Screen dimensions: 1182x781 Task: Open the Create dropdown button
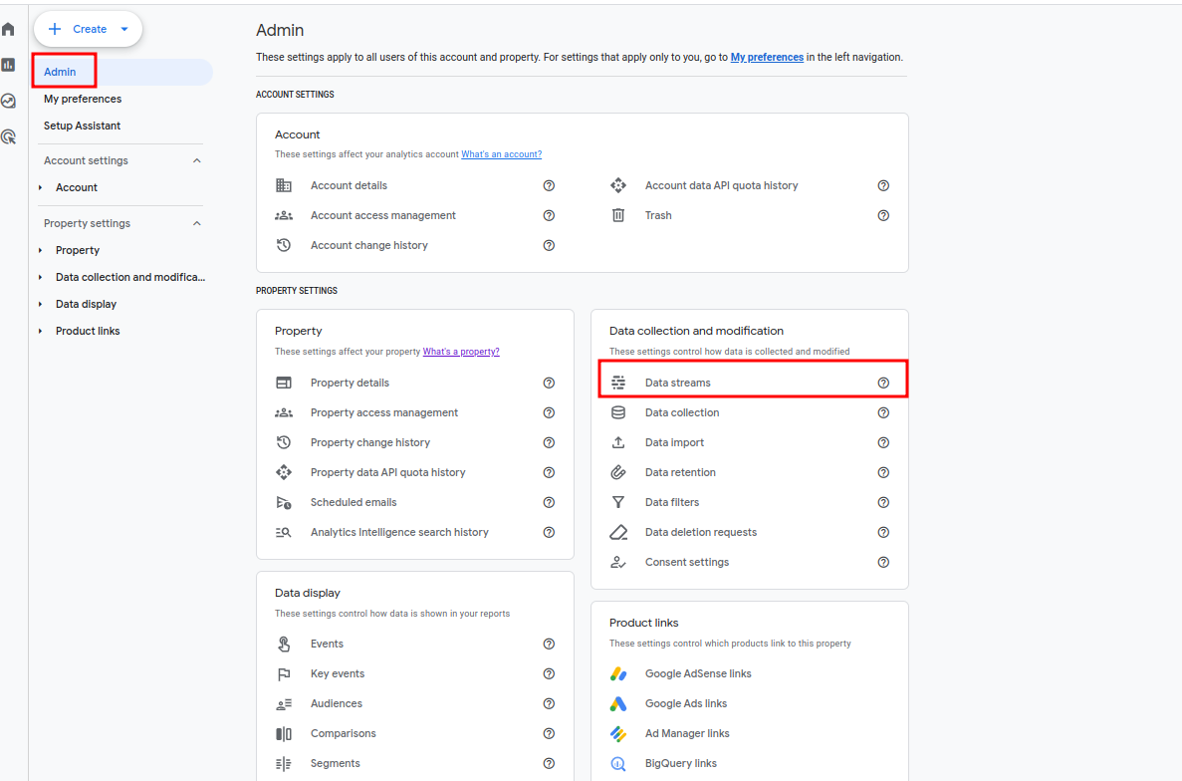[89, 29]
